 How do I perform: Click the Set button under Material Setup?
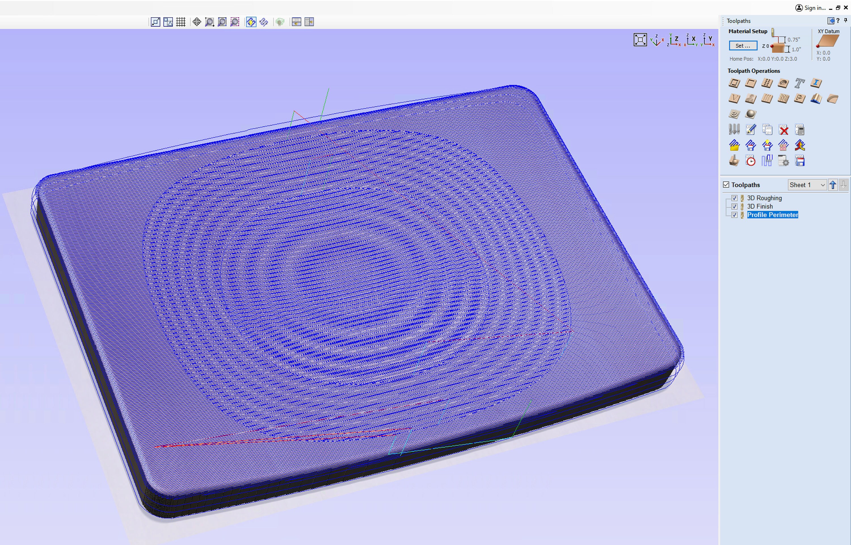(743, 46)
